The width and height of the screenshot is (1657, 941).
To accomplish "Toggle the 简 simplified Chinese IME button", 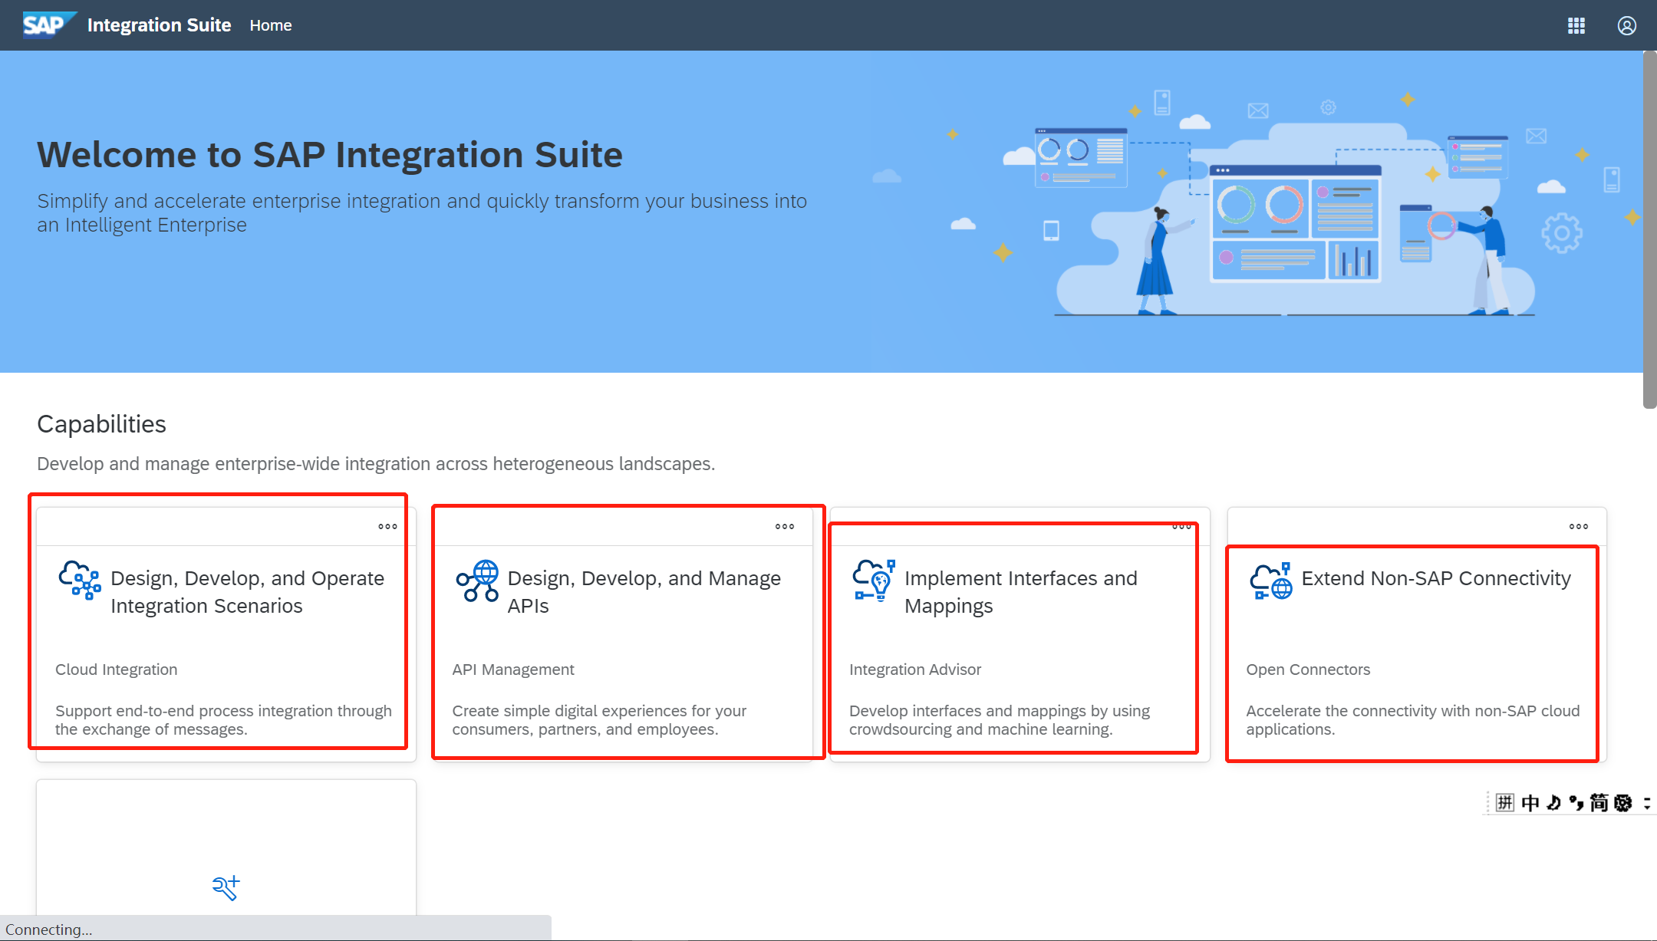I will [1599, 802].
